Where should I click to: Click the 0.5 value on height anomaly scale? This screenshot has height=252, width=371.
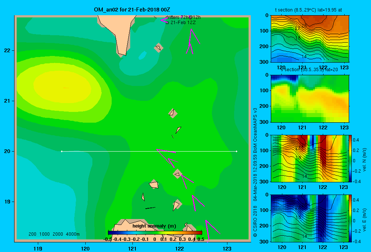pos(201,239)
